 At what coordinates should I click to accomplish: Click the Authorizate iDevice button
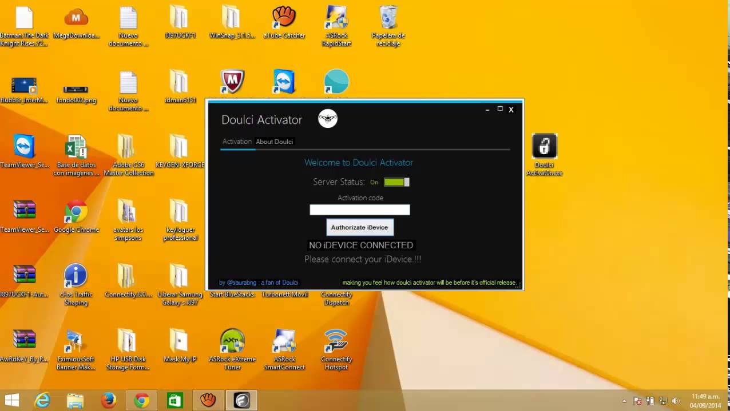[359, 227]
